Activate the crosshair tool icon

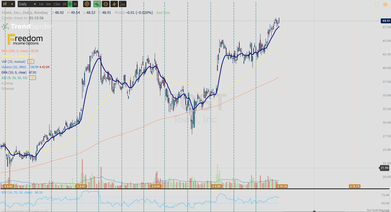point(114,4)
